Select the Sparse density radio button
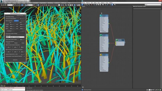The image size is (162, 91). click(x=6, y=43)
